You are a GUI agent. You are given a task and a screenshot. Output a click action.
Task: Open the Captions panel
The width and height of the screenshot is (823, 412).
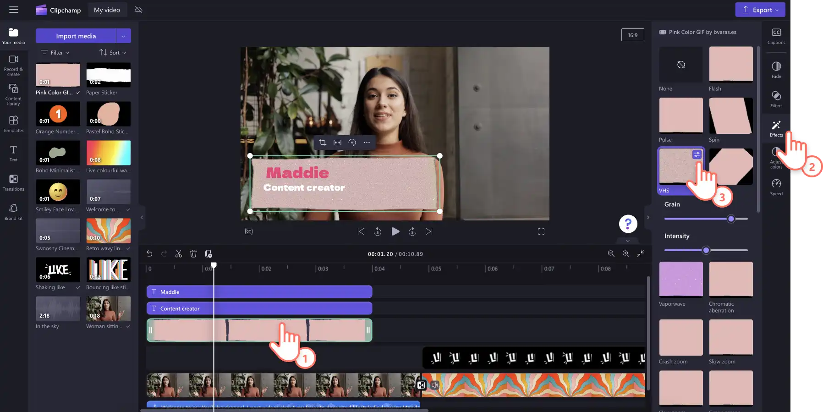click(776, 36)
